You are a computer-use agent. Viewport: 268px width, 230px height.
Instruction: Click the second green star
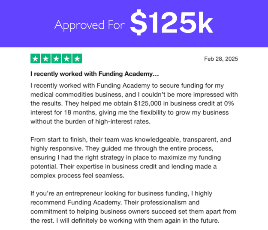pos(46,59)
